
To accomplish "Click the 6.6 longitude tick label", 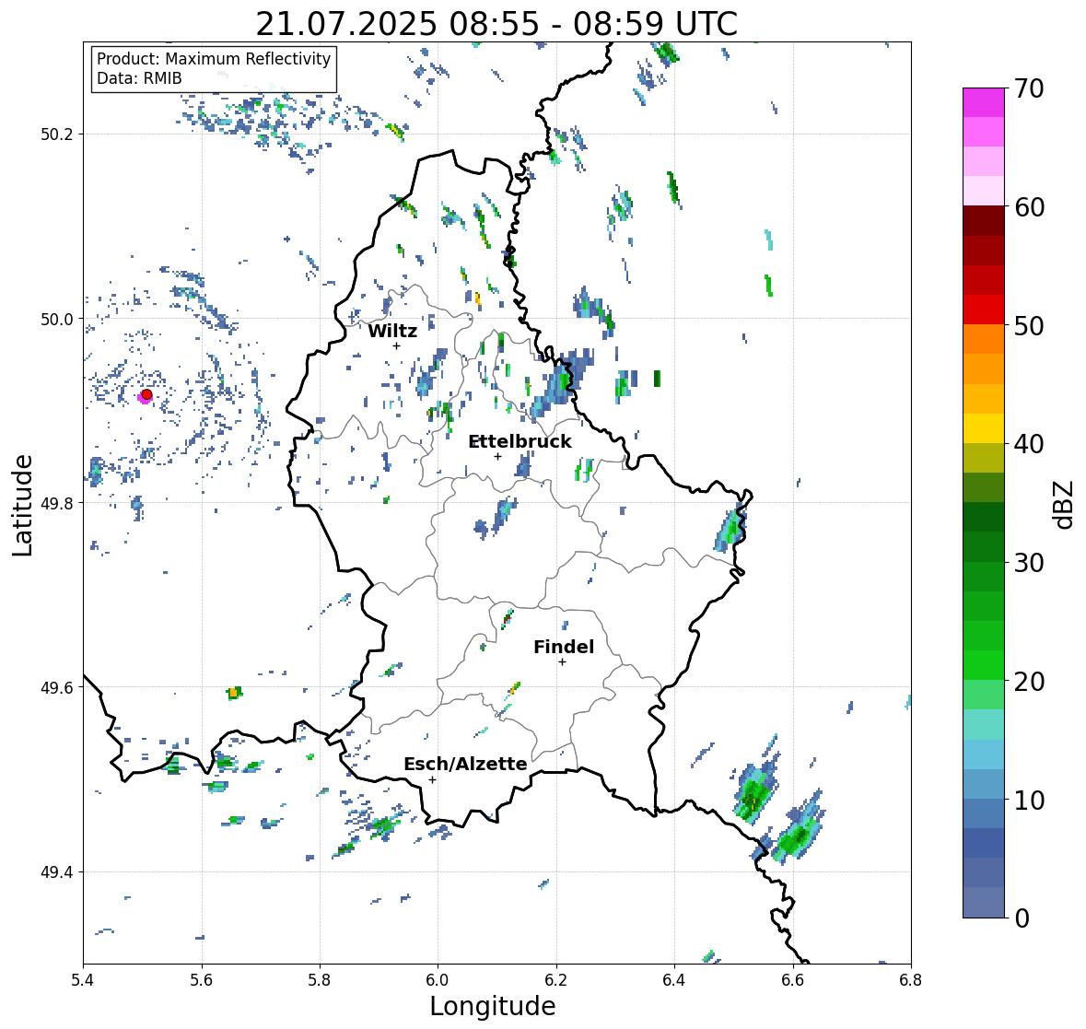I will click(792, 979).
